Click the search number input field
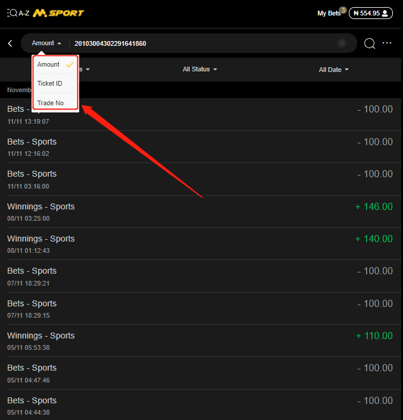This screenshot has width=403, height=420. 202,43
